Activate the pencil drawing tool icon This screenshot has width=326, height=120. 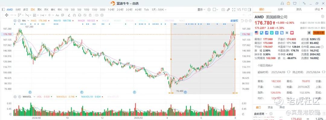coord(228,10)
